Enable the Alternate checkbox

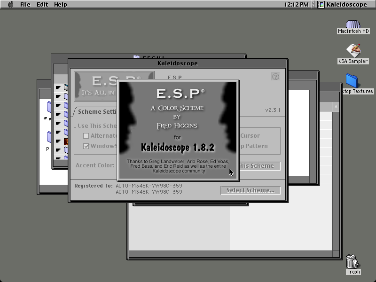[86, 136]
